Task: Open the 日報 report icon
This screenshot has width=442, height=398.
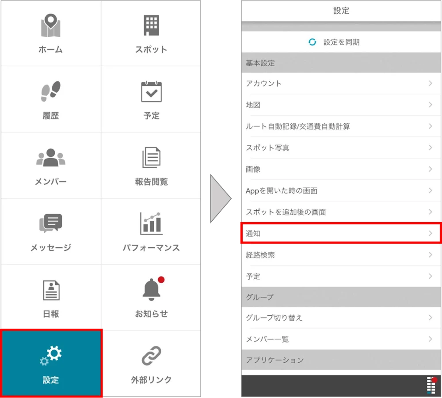Action: [51, 290]
